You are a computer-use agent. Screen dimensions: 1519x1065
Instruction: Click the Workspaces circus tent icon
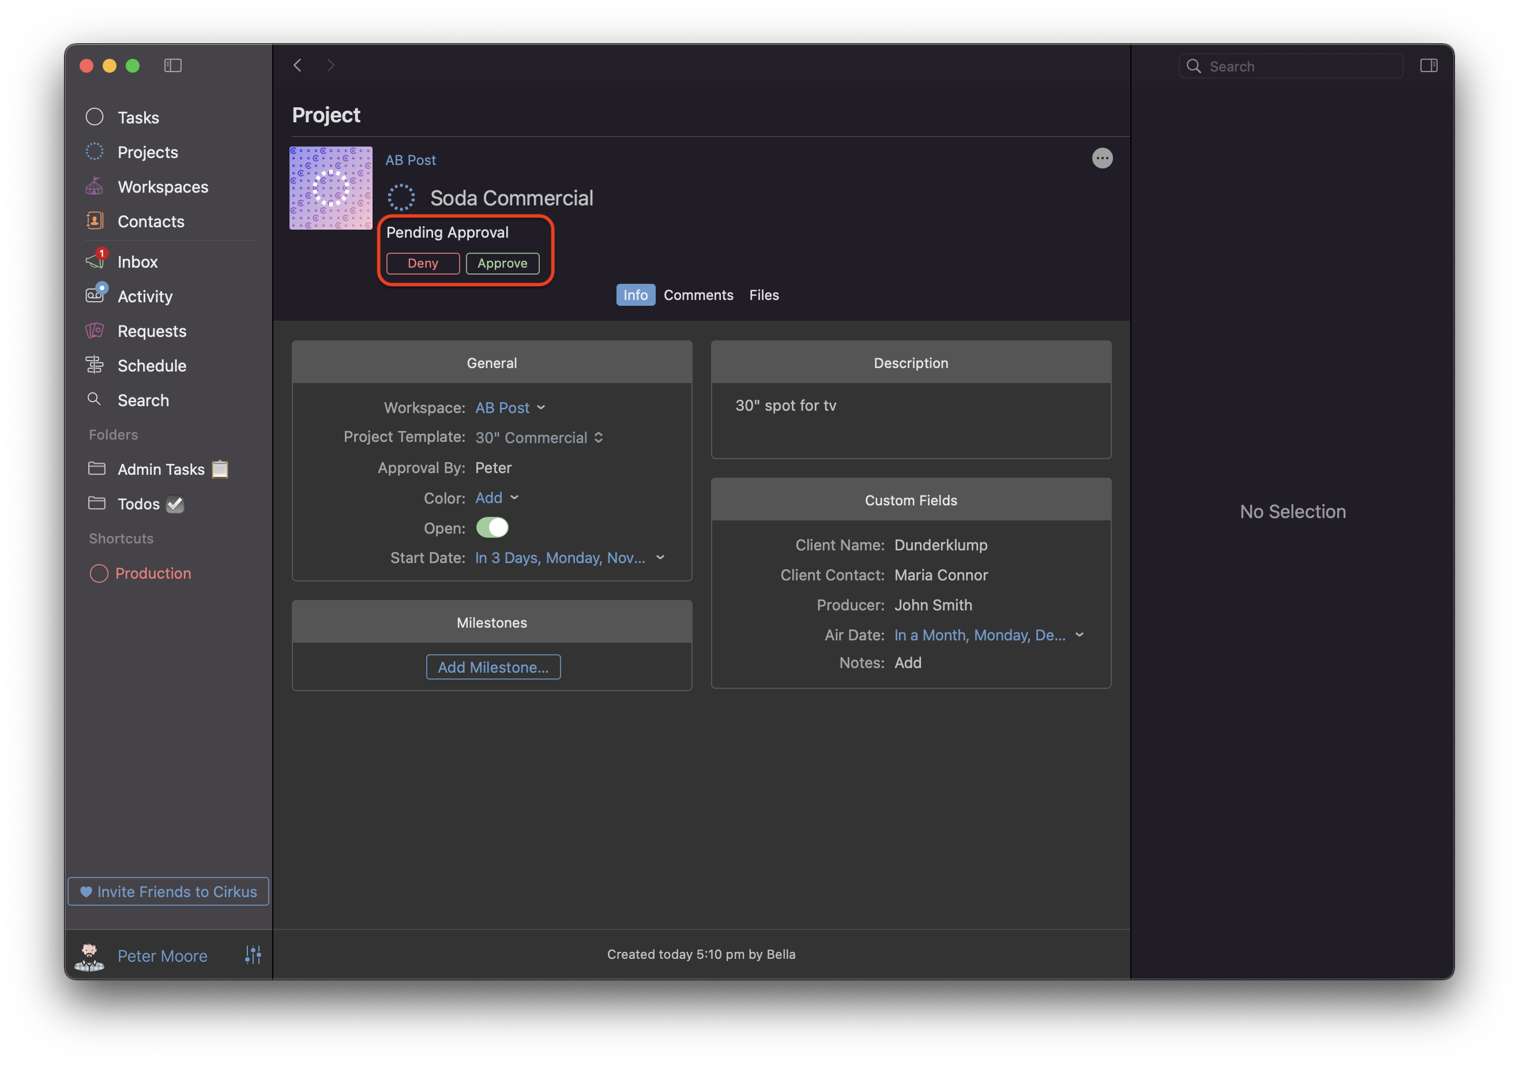pyautogui.click(x=95, y=187)
